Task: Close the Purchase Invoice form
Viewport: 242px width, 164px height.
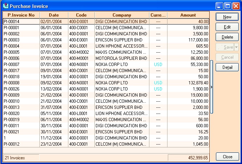Action: pyautogui.click(x=227, y=157)
